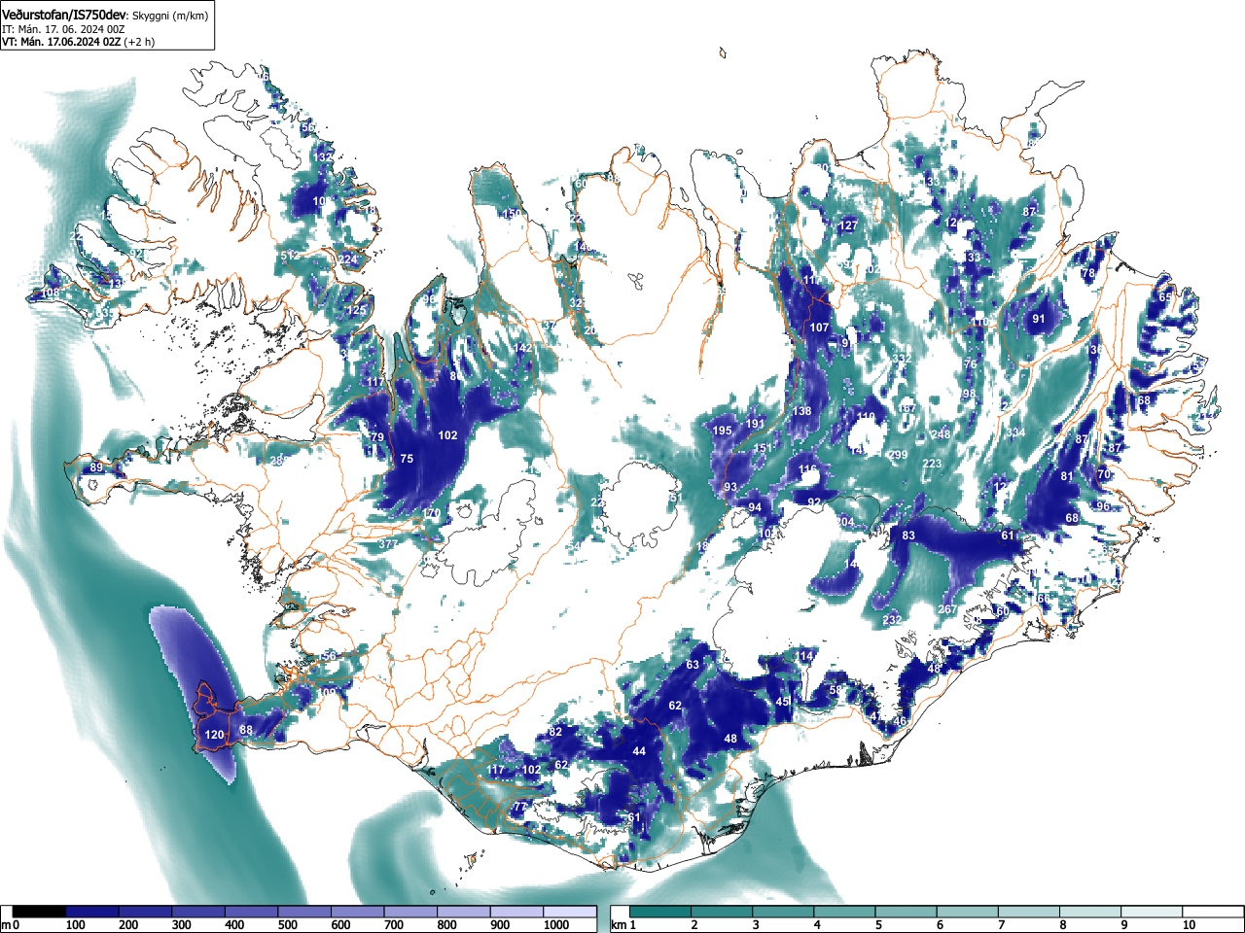Pick the pale lavender 900–1000 m legend swatch
The height and width of the screenshot is (933, 1245).
pos(516,912)
